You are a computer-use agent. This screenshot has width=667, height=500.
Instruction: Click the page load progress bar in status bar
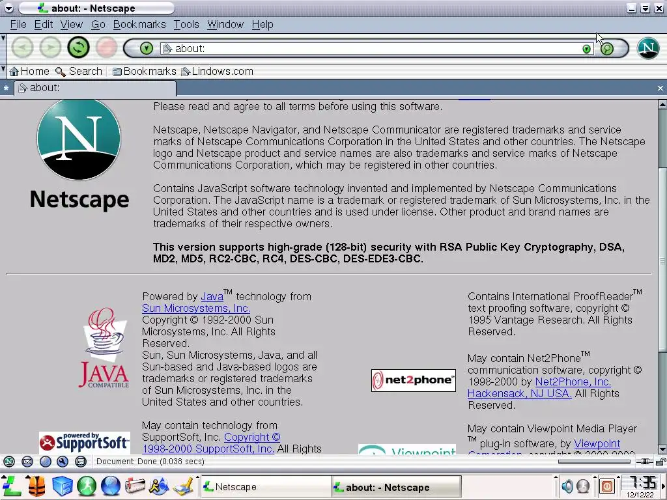click(594, 462)
